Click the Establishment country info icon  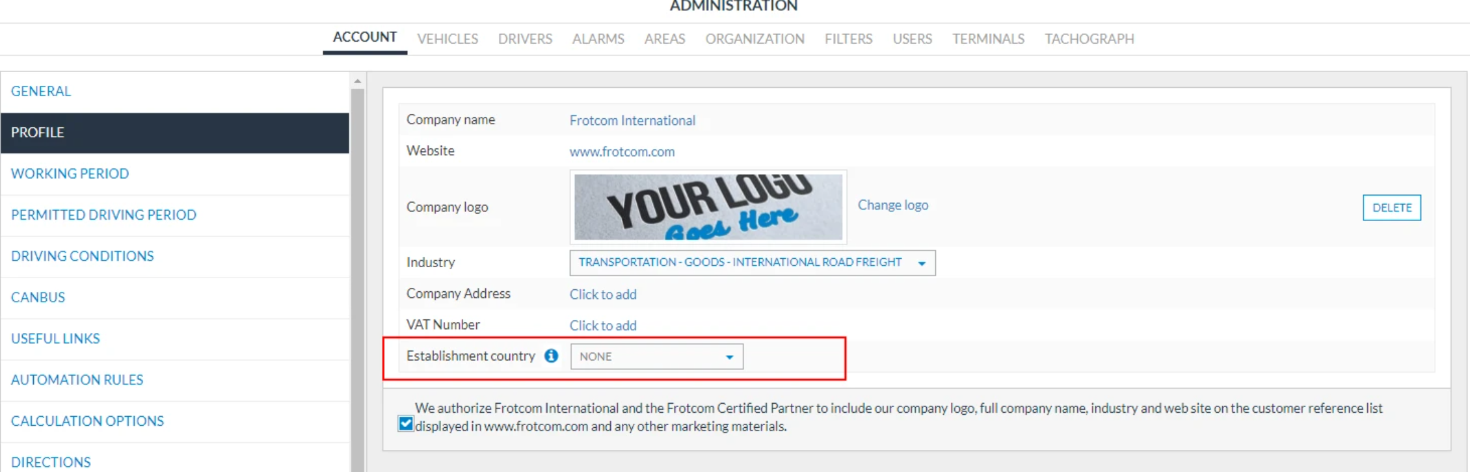(x=551, y=356)
